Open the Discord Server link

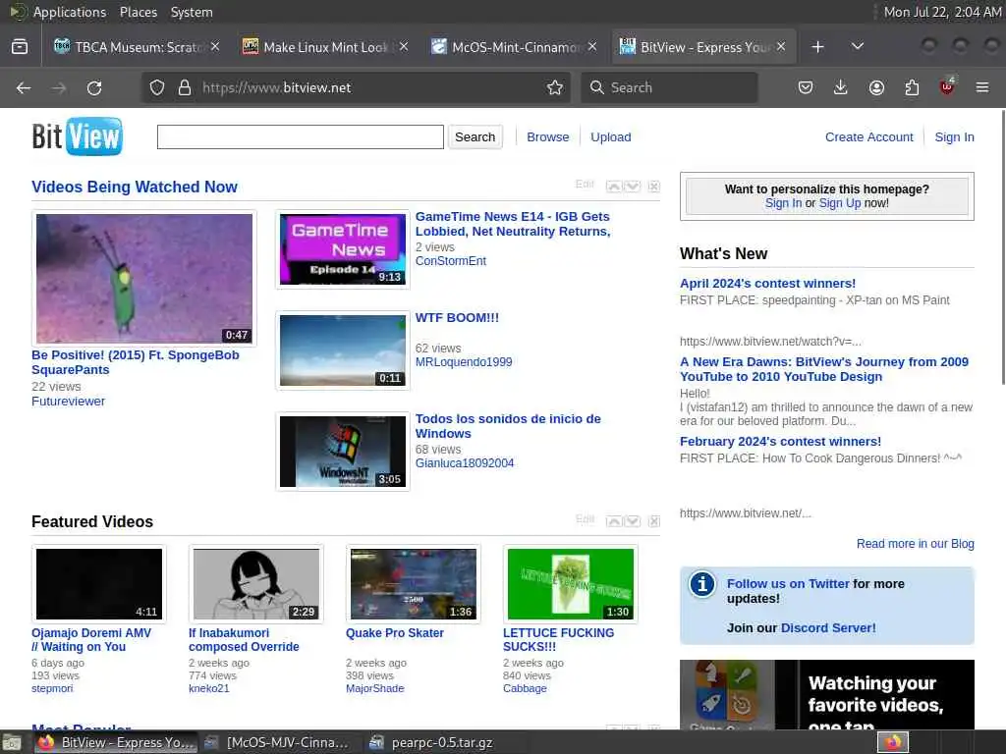pyautogui.click(x=827, y=628)
